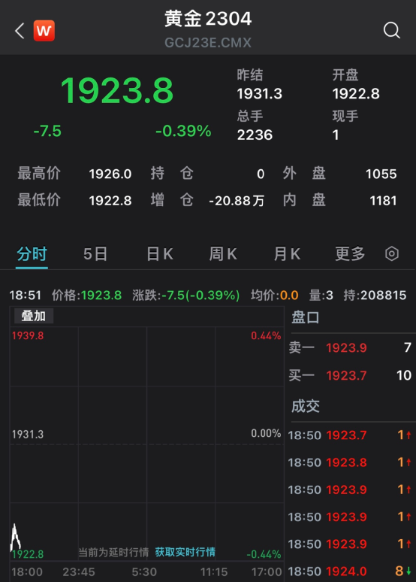Open chart settings hexagon icon
The width and height of the screenshot is (416, 582).
(392, 254)
